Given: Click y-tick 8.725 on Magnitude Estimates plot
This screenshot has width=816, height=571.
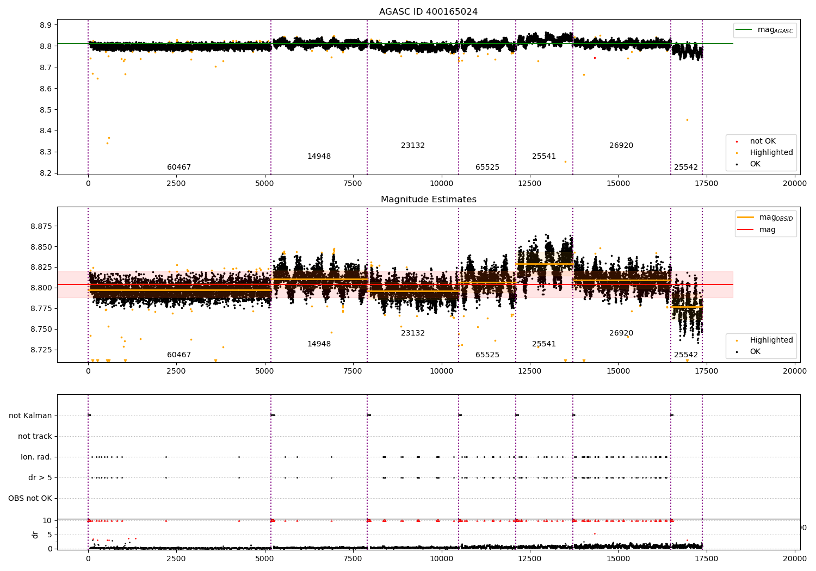Looking at the screenshot, I should point(41,350).
